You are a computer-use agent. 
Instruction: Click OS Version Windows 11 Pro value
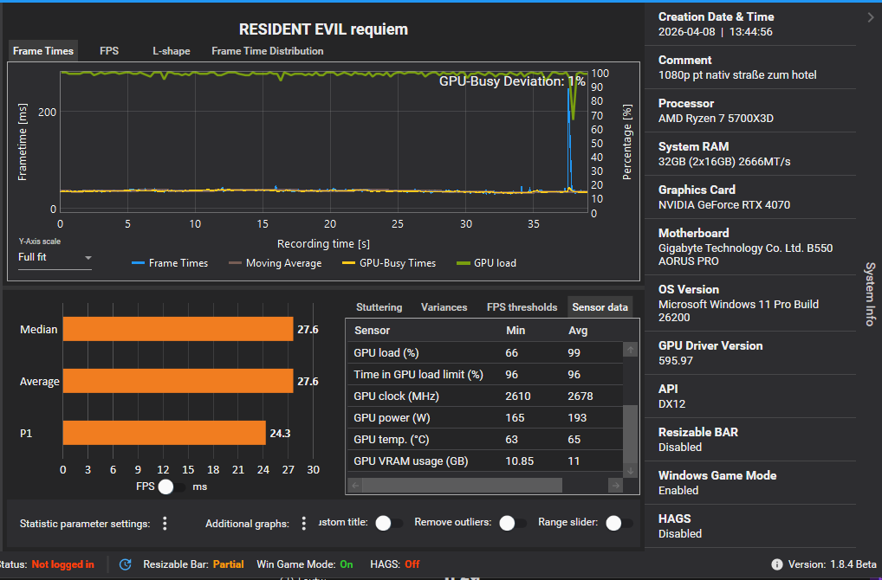(738, 311)
